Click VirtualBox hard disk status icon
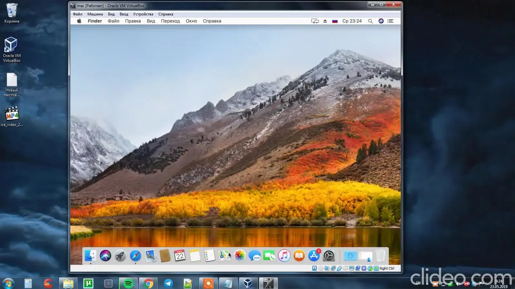The image size is (515, 289). pyautogui.click(x=315, y=268)
